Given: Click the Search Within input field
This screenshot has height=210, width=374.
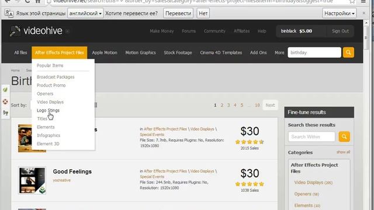Looking at the screenshot, I should [311, 136].
